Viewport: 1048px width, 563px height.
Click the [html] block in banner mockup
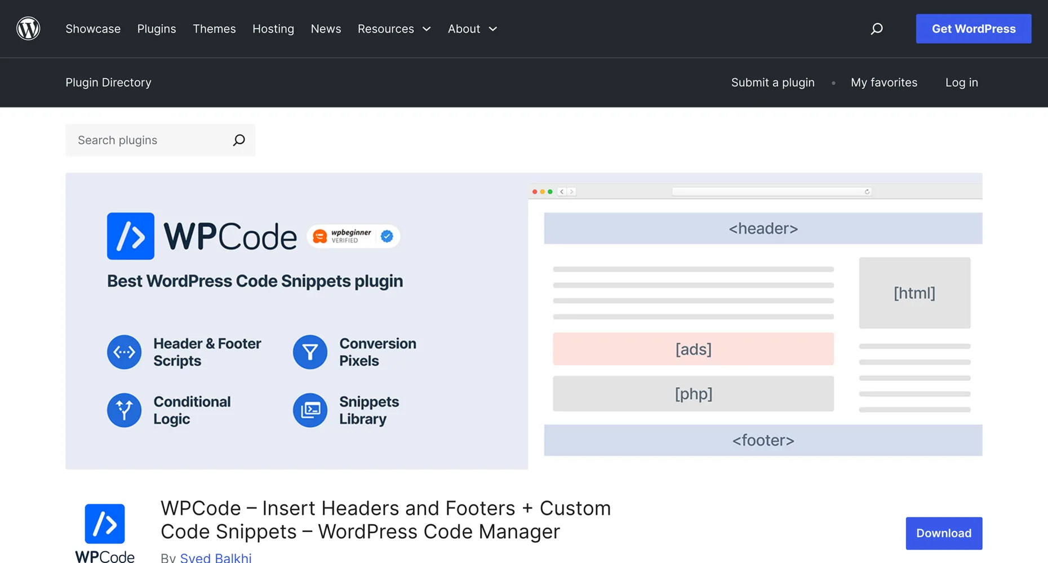point(914,293)
